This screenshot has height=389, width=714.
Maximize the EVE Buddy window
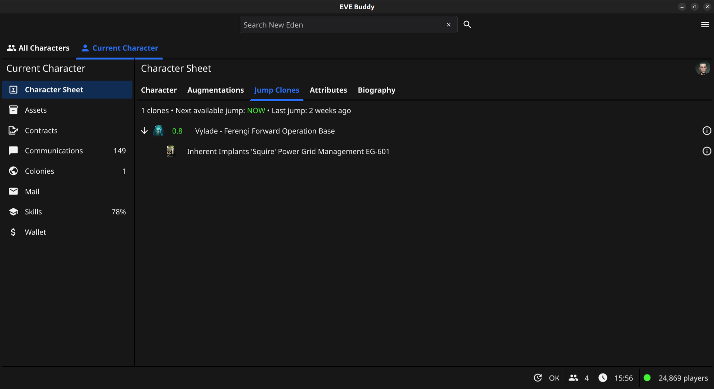tap(694, 7)
